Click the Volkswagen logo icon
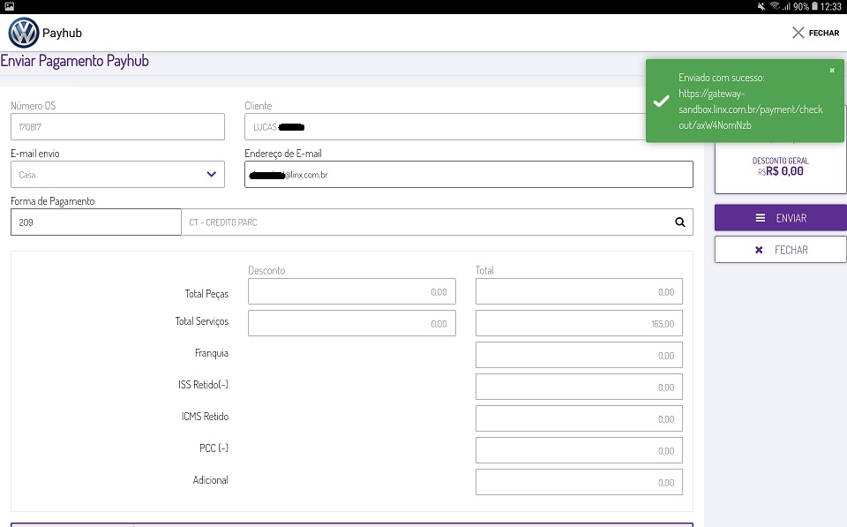 click(24, 33)
